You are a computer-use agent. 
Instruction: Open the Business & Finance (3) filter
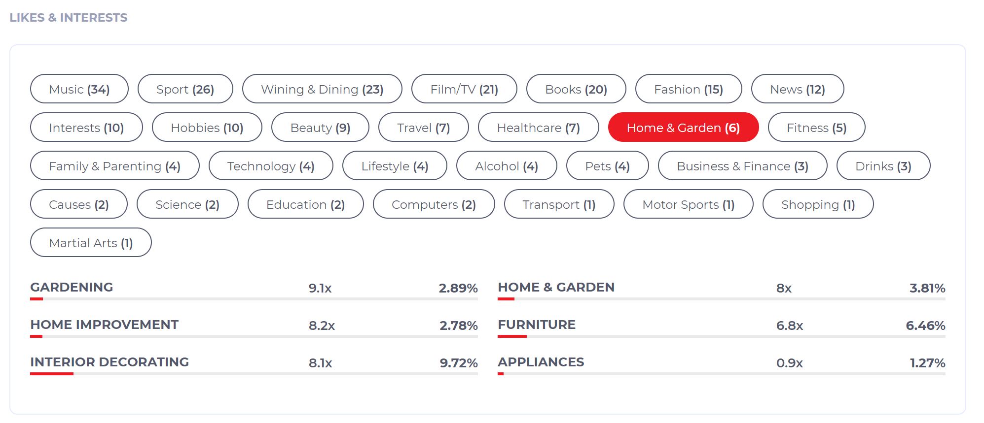tap(742, 166)
